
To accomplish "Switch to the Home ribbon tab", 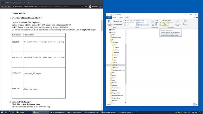I will tap(115, 18).
